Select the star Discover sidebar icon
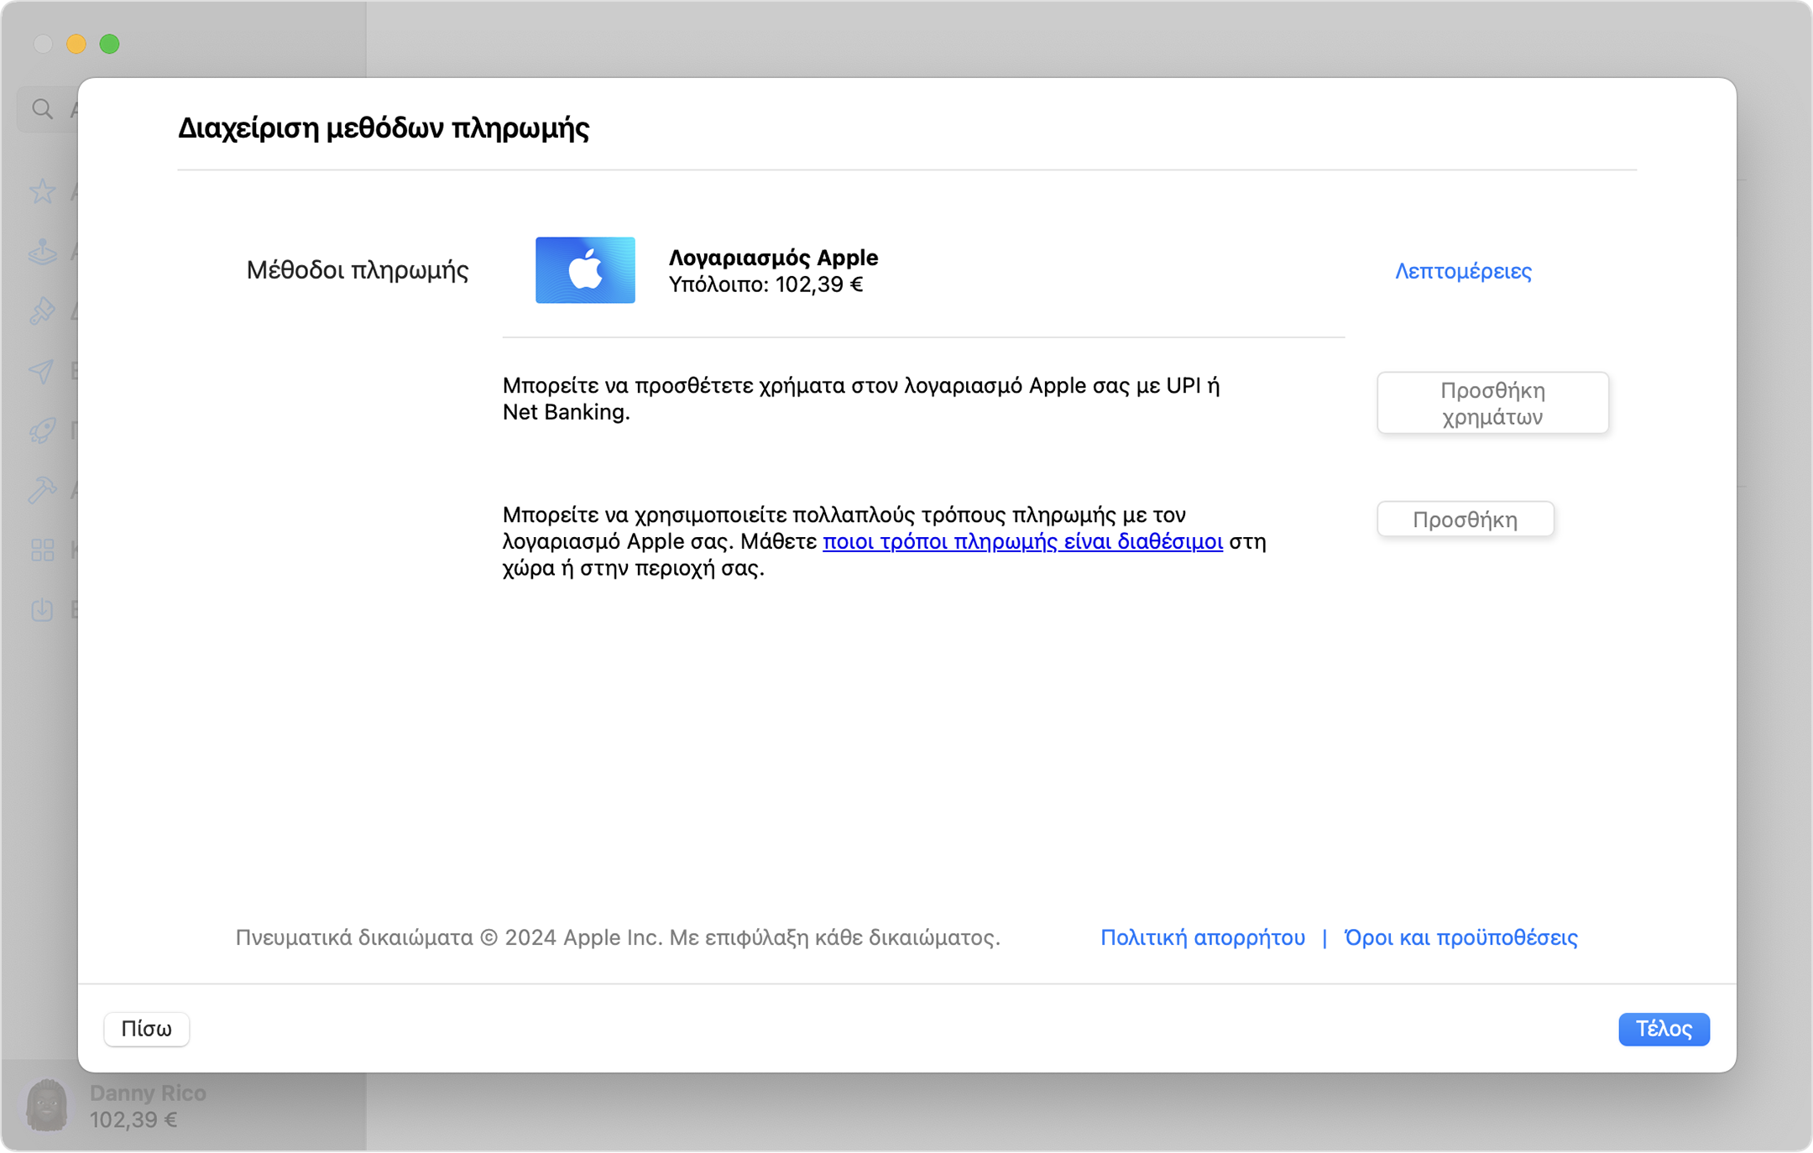 click(x=42, y=192)
